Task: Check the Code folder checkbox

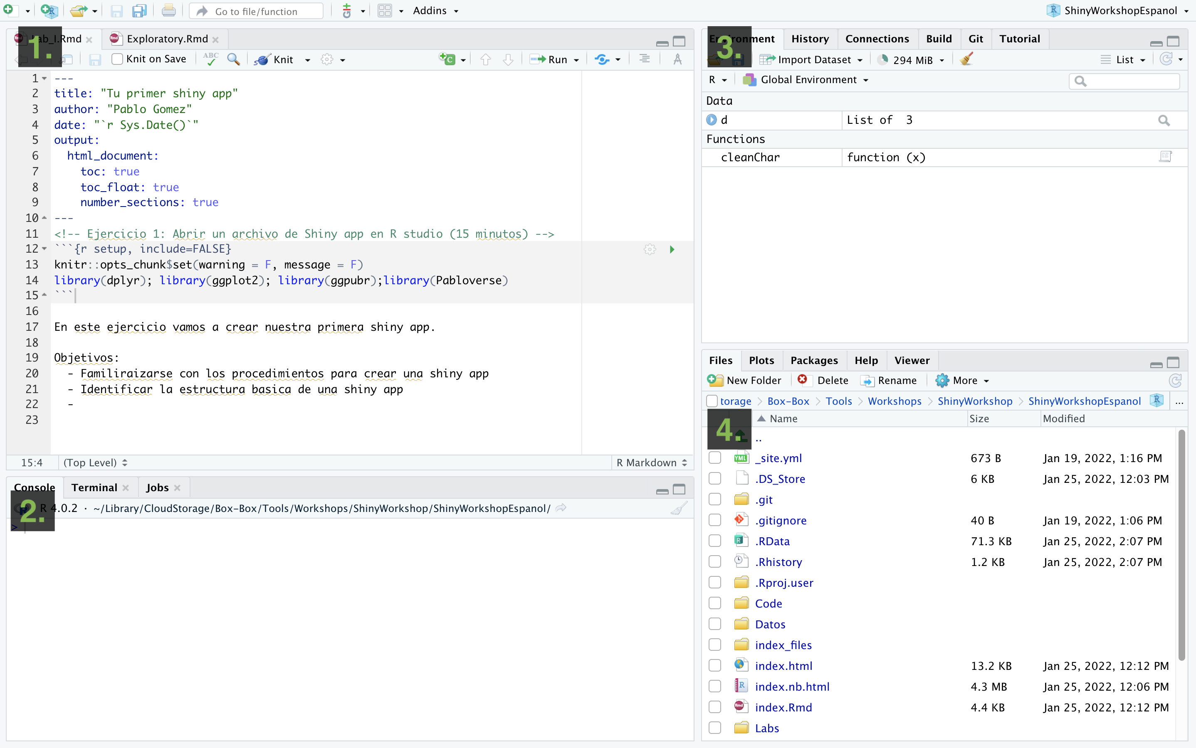Action: (715, 603)
